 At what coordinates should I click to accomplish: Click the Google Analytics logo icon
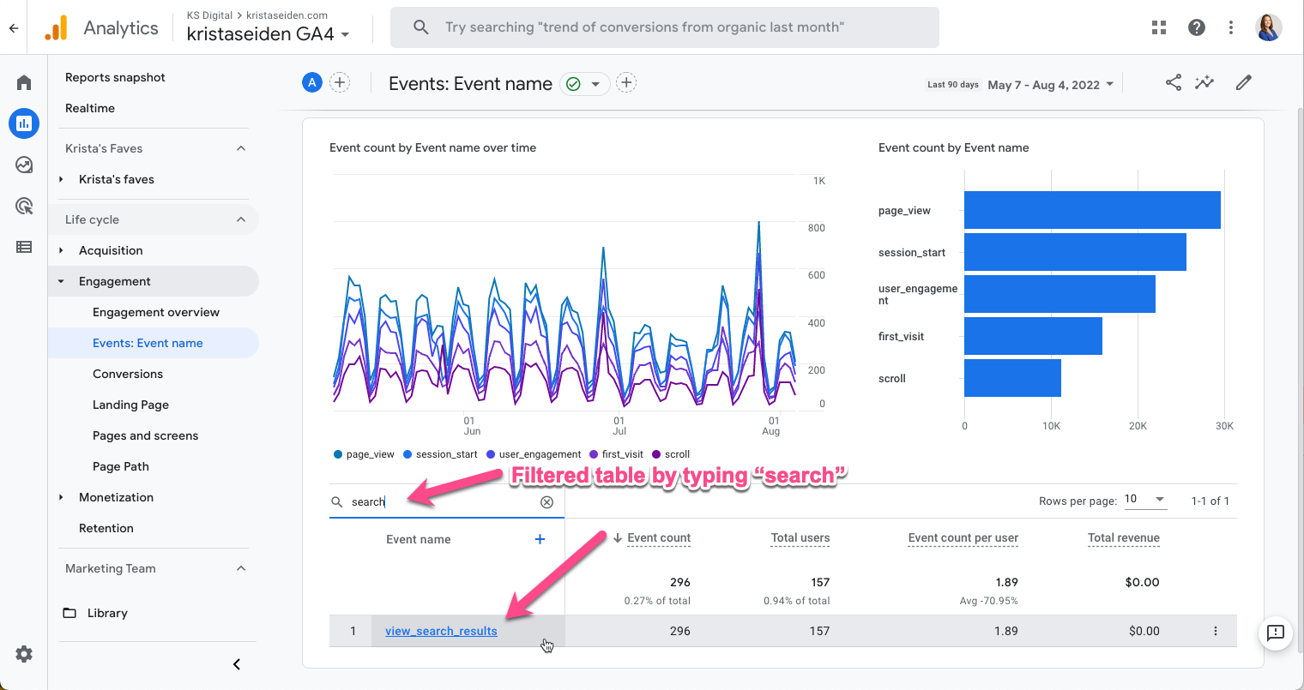point(56,27)
